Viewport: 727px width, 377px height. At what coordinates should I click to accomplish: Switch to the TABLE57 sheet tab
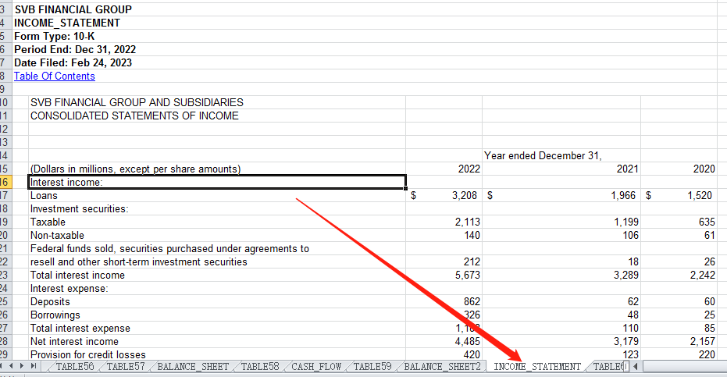(x=126, y=366)
